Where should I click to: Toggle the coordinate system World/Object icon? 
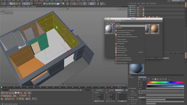32,4
